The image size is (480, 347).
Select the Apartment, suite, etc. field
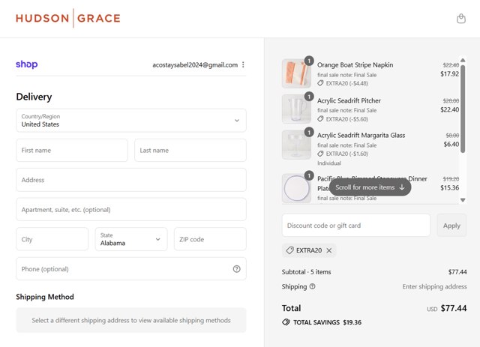(131, 210)
